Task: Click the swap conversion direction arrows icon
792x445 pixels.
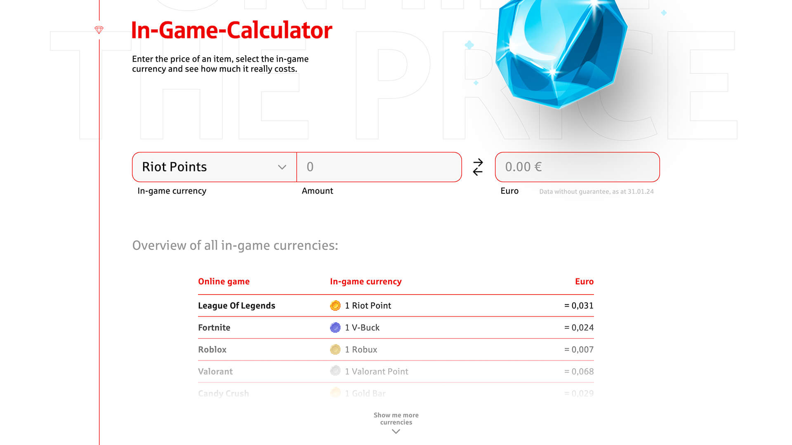Action: (x=478, y=167)
